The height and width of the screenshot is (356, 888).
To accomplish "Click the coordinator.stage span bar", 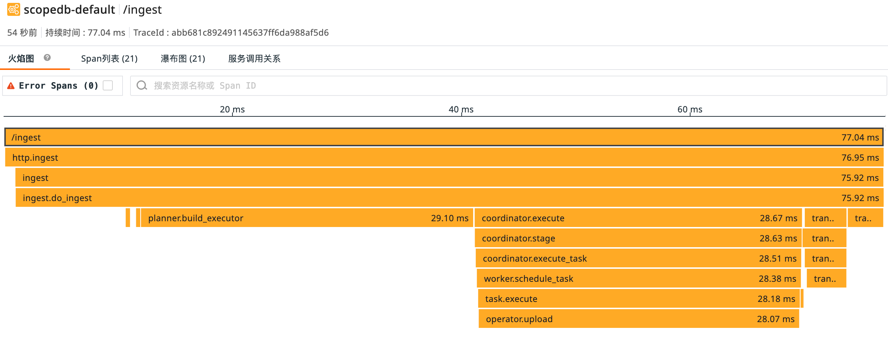I will (x=638, y=238).
